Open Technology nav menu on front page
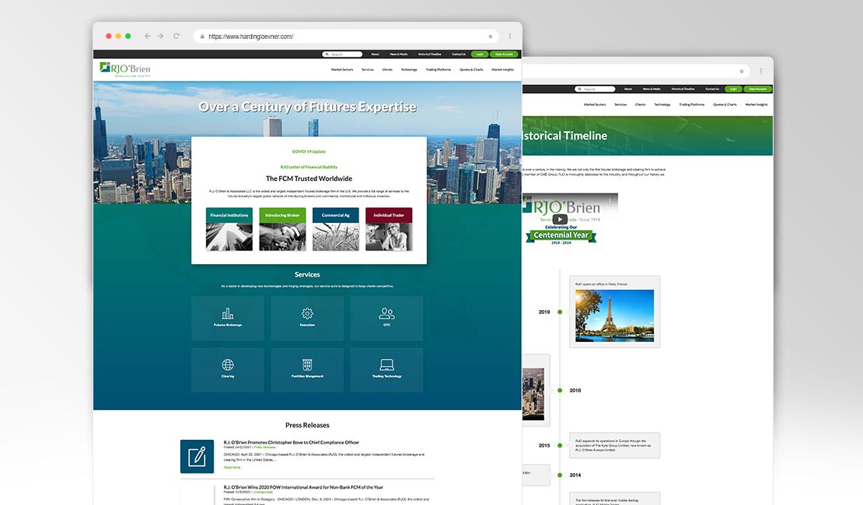 409,70
